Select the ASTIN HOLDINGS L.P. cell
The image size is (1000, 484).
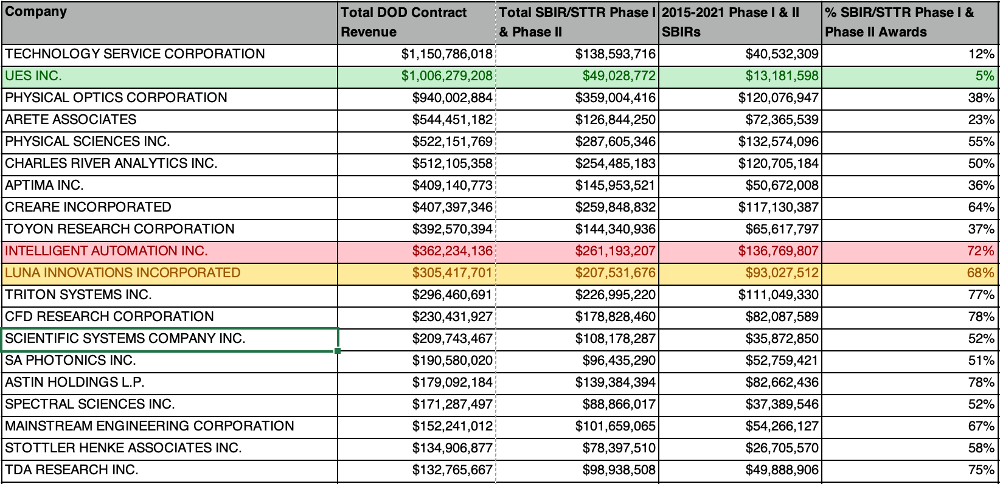[170, 383]
